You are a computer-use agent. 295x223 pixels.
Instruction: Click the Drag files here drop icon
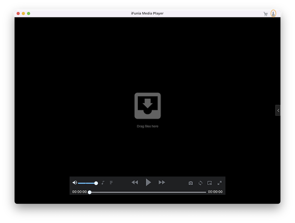pyautogui.click(x=147, y=106)
